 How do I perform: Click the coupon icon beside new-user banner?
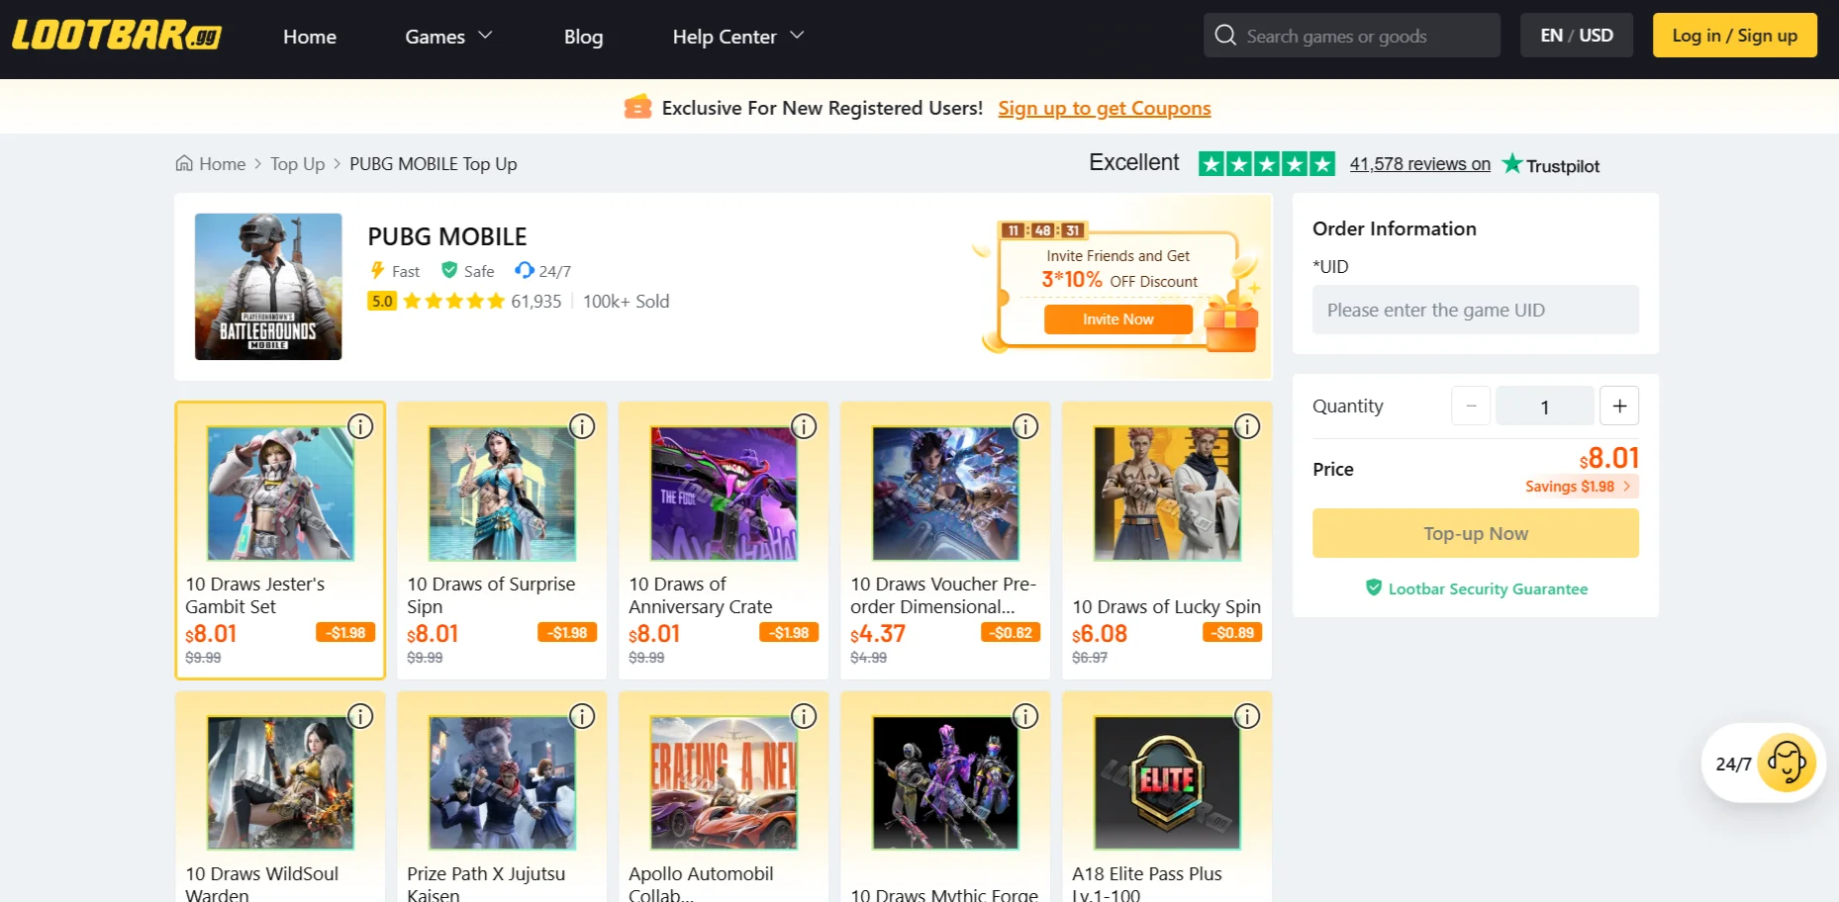tap(638, 107)
